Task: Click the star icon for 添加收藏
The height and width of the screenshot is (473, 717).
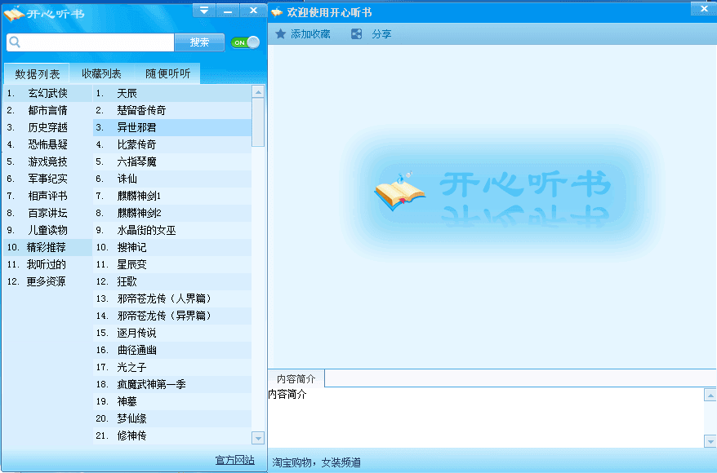Action: pos(281,34)
